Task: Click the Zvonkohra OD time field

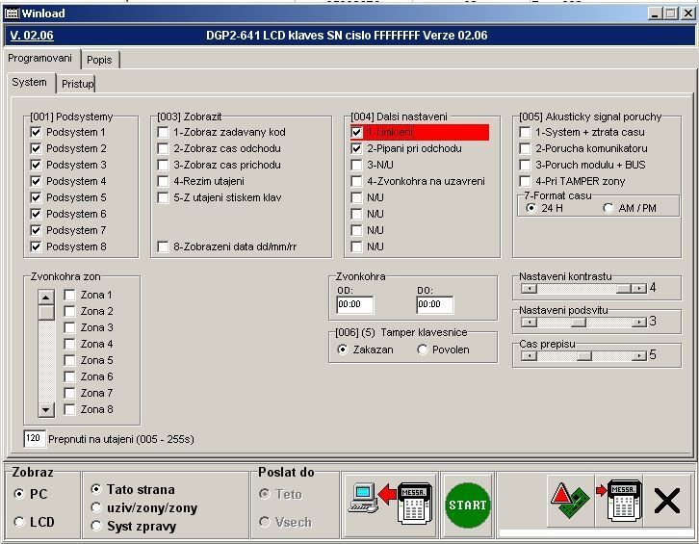Action: point(354,305)
